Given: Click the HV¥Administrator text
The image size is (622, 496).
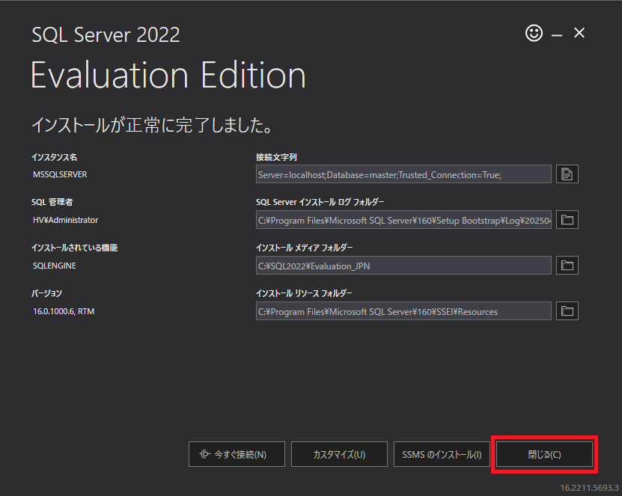Looking at the screenshot, I should click(x=65, y=220).
